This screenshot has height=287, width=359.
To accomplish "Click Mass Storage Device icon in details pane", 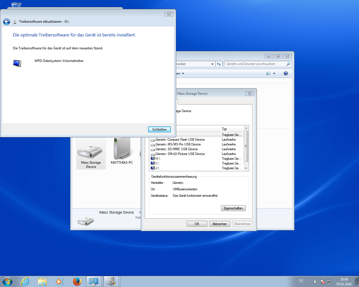I will 86,221.
